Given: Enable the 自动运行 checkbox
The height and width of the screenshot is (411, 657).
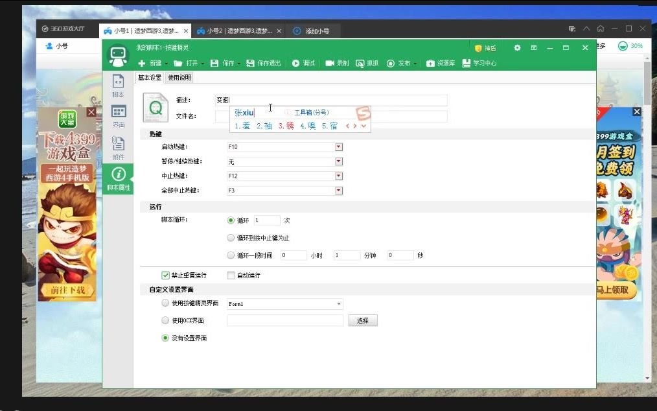Looking at the screenshot, I should pyautogui.click(x=231, y=275).
